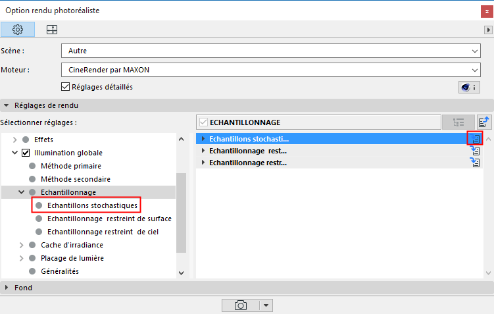Image resolution: width=494 pixels, height=314 pixels.
Task: Select Méthode secondaire in the tree
Action: [75, 179]
